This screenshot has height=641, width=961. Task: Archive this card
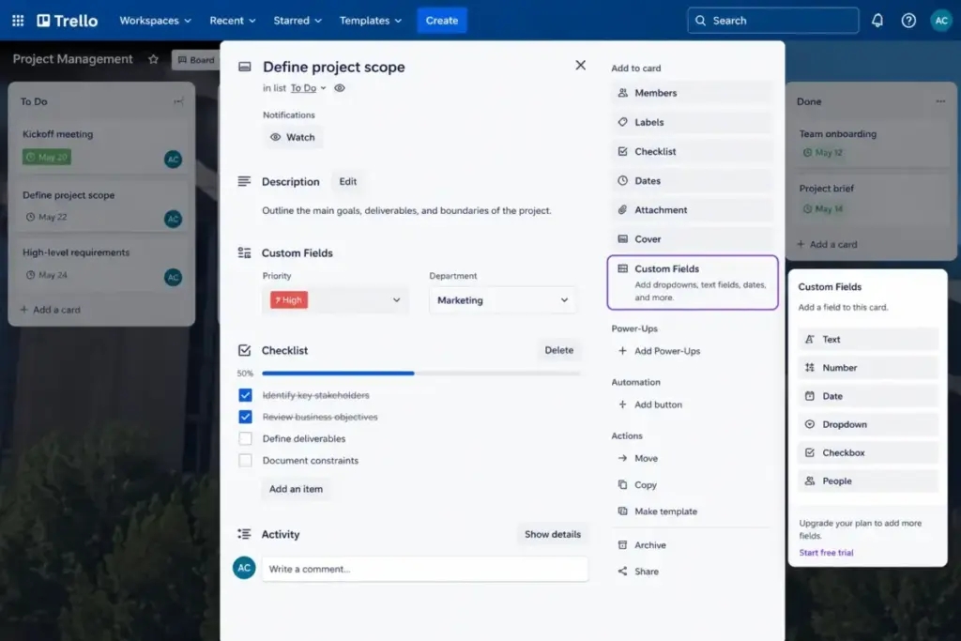[642, 544]
